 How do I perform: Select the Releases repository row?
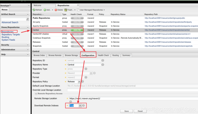coord(115,42)
